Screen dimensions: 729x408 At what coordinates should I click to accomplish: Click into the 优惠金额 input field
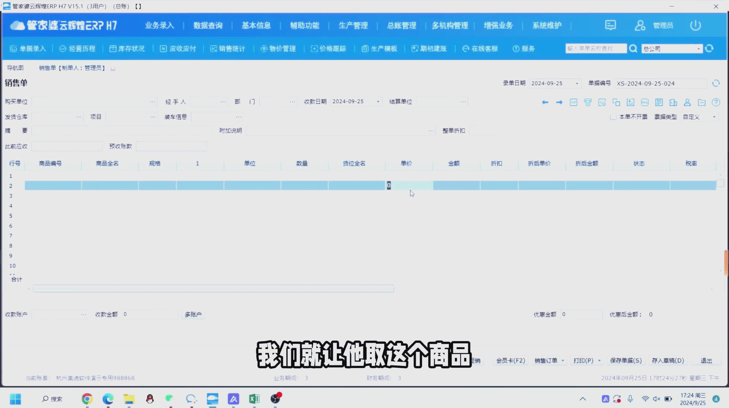pyautogui.click(x=581, y=315)
